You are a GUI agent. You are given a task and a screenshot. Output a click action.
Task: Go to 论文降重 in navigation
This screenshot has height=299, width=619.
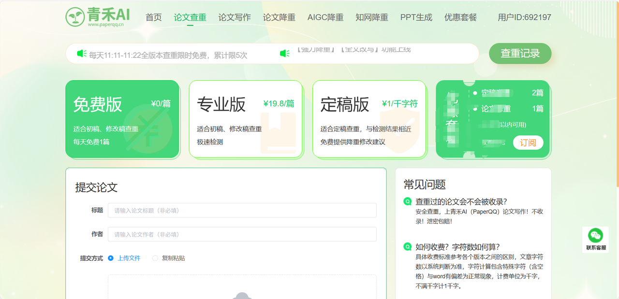pyautogui.click(x=279, y=17)
